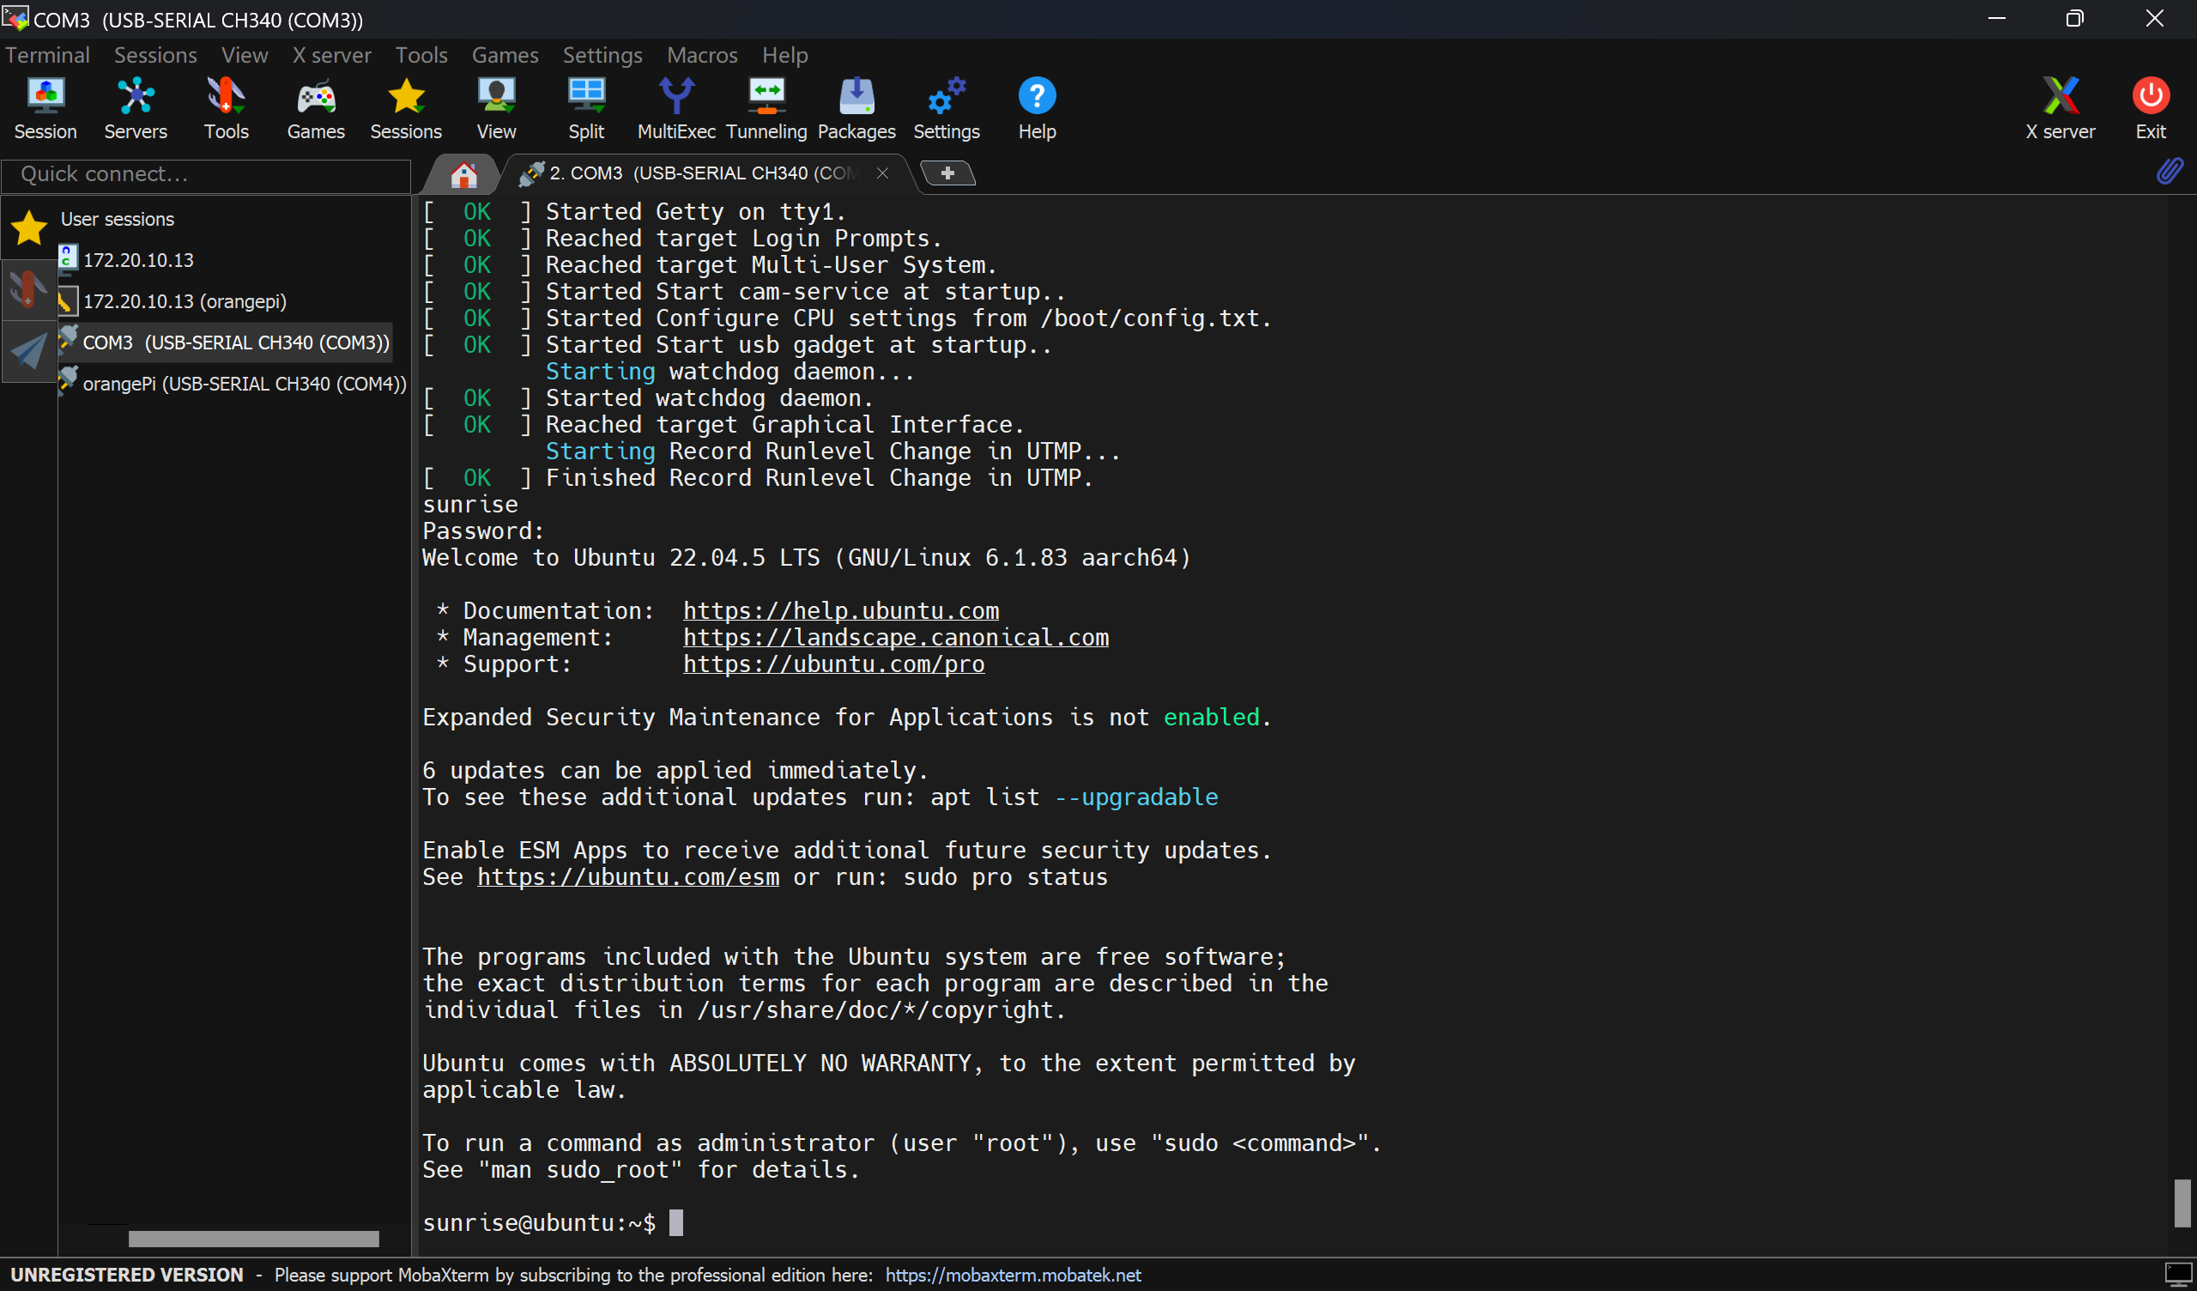Open the Terminal menu
Viewport: 2197px width, 1291px height.
47,55
